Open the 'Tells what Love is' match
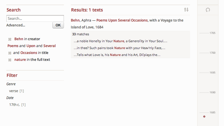The image size is (224, 126). tap(117, 55)
